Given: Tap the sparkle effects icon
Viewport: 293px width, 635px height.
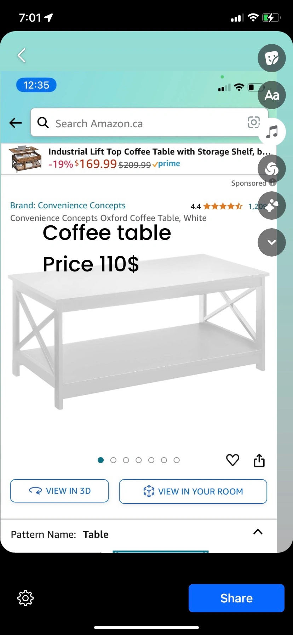Looking at the screenshot, I should click(271, 206).
